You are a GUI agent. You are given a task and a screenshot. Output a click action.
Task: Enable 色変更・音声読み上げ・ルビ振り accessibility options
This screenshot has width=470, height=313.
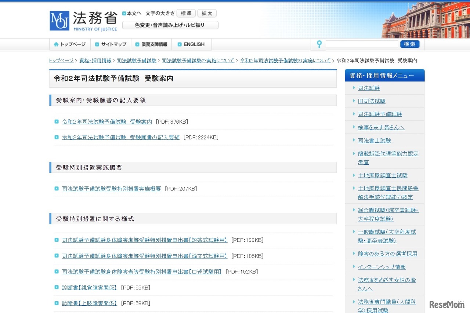(x=170, y=25)
